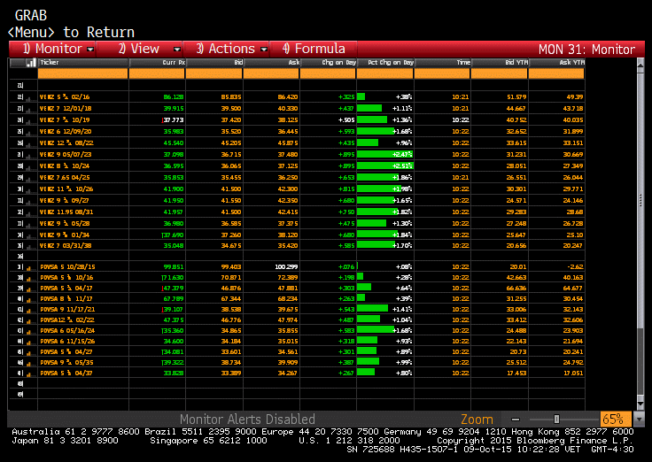The image size is (652, 462).
Task: Click the Monitor Alerts Disabled status text
Action: [x=247, y=420]
